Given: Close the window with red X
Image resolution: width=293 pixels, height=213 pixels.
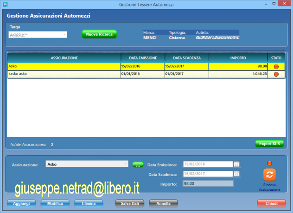Looking at the screenshot, I should [x=284, y=3].
